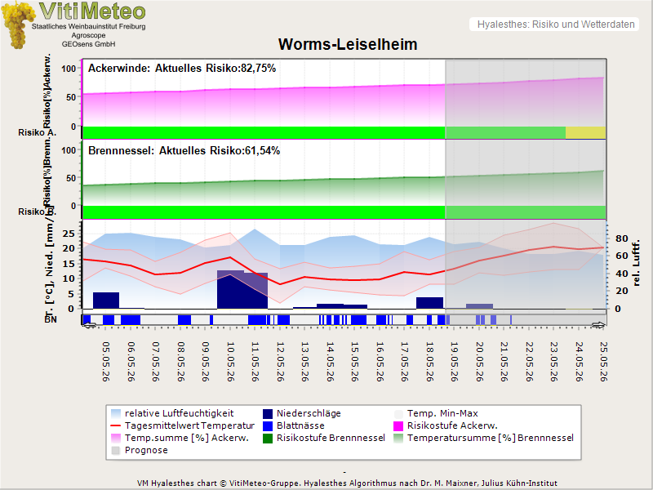Image resolution: width=653 pixels, height=490 pixels.
Task: Click the 'Prognose' grey legend swatch
Action: 116,451
